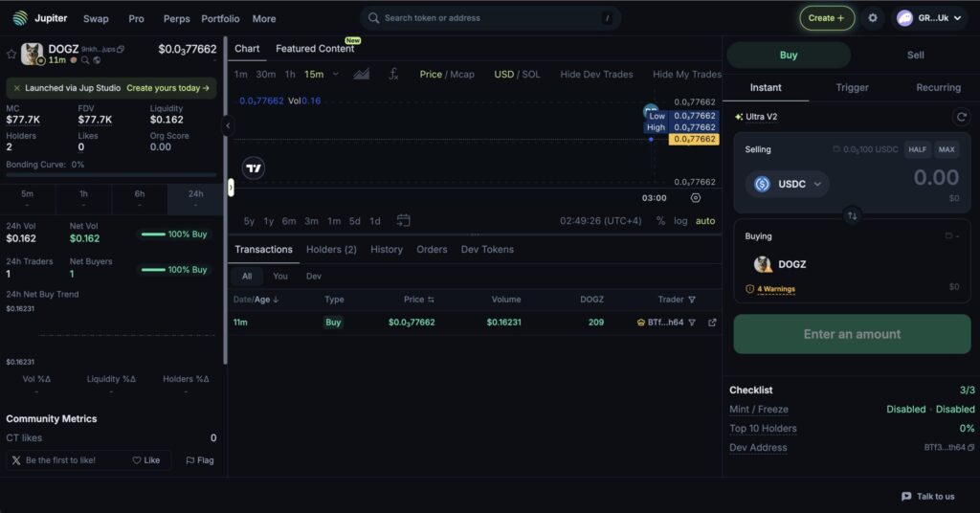
Task: Click the selling amount 0.00 field
Action: pyautogui.click(x=936, y=177)
